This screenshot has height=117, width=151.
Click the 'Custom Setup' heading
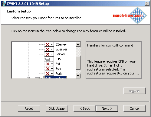[19, 11]
